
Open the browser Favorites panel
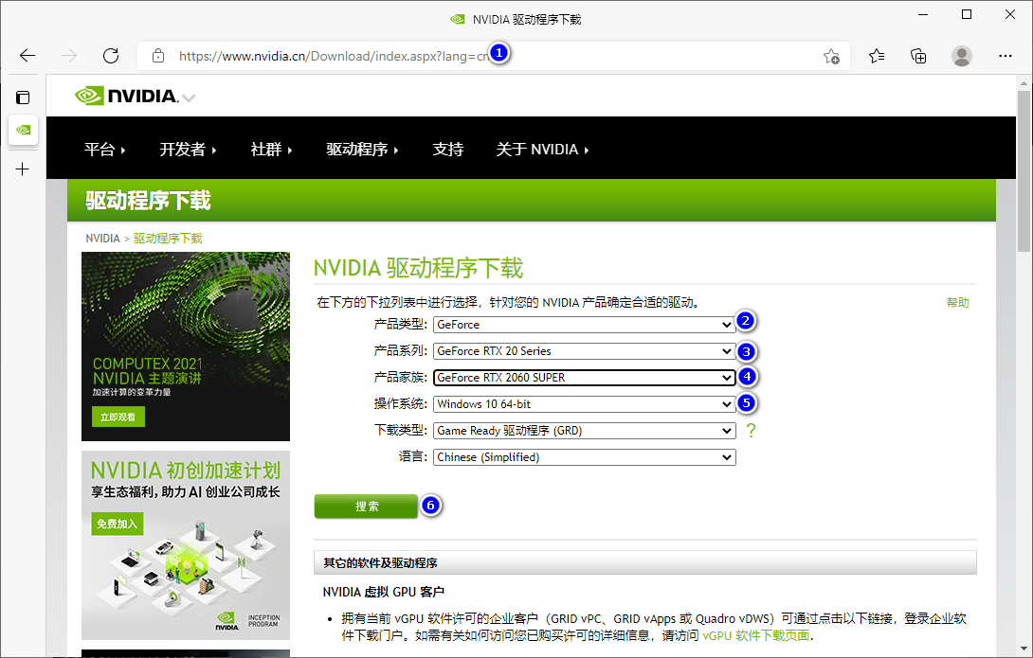tap(876, 56)
